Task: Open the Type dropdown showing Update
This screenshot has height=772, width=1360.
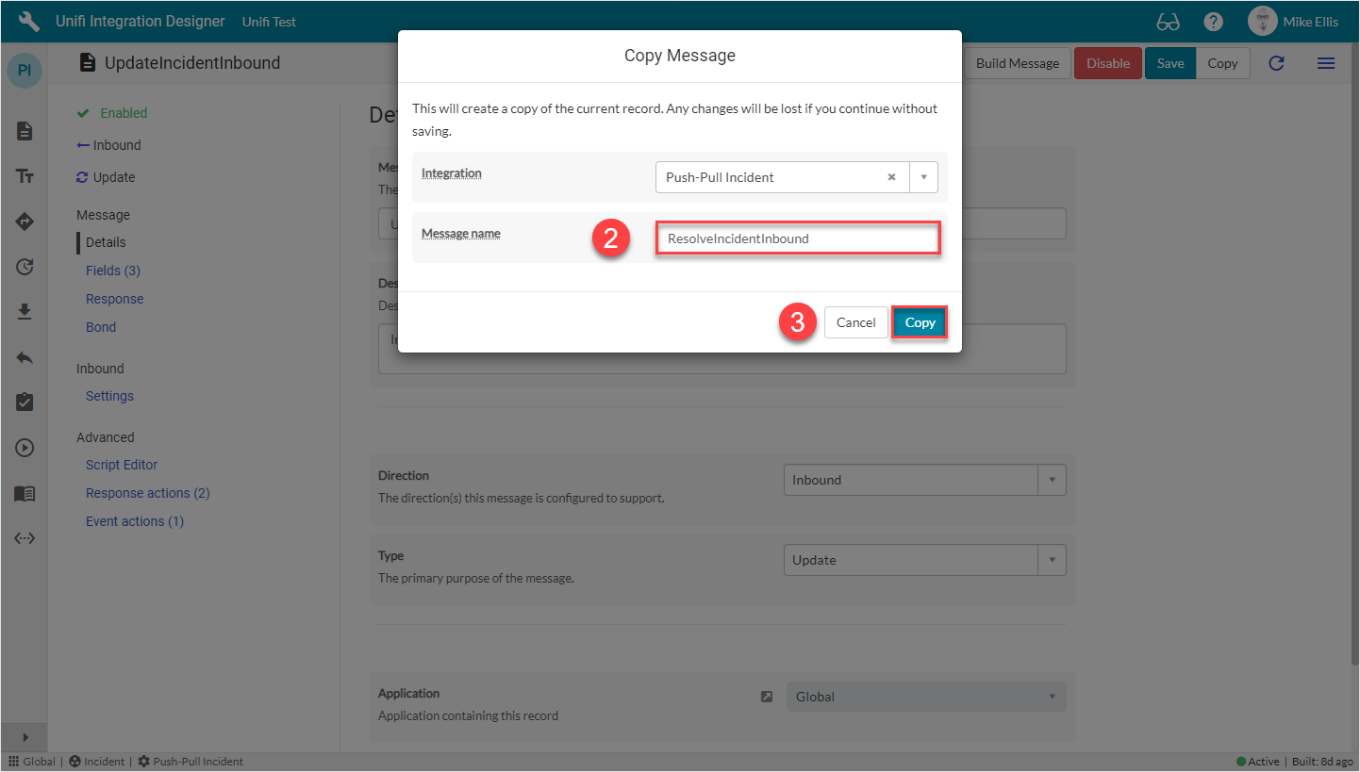Action: [x=1052, y=560]
